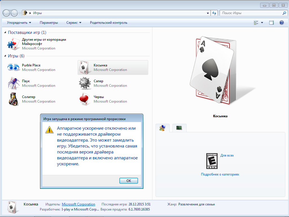Click the Косынка title under preview image
Image resolution: width=289 pixels, height=217 pixels.
click(220, 116)
